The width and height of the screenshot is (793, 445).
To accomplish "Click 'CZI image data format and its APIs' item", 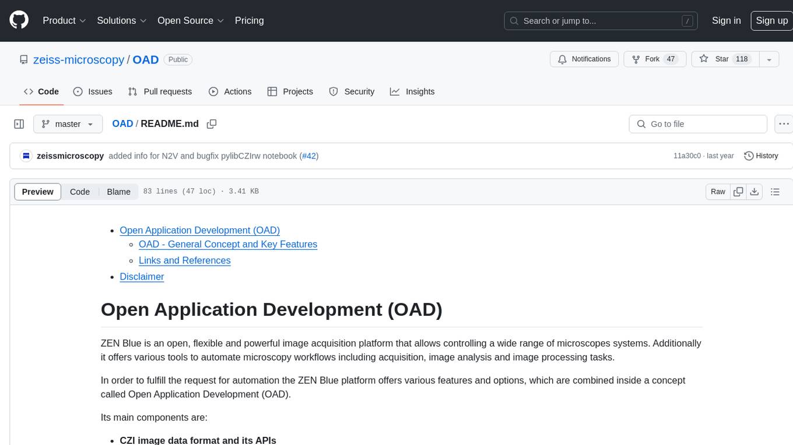I will point(198,440).
